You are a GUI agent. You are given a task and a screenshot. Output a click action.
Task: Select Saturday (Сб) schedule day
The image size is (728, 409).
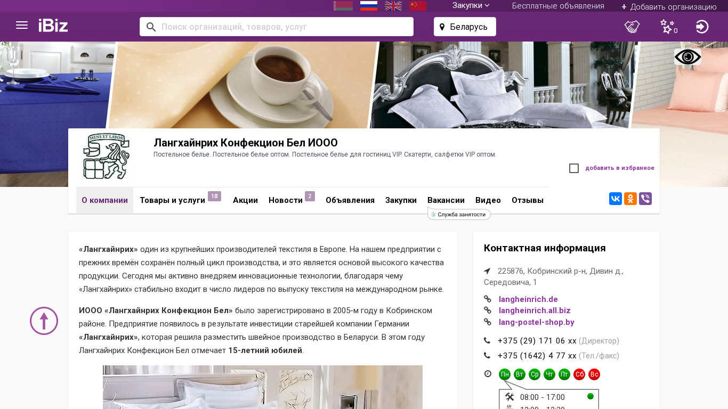click(579, 374)
